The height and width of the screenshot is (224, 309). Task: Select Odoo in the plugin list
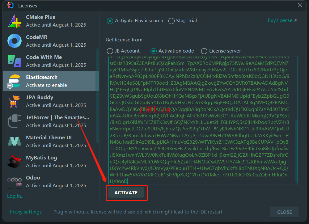51,182
